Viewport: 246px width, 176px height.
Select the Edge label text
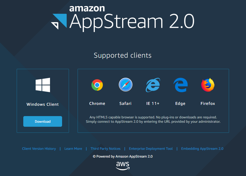[x=180, y=103]
